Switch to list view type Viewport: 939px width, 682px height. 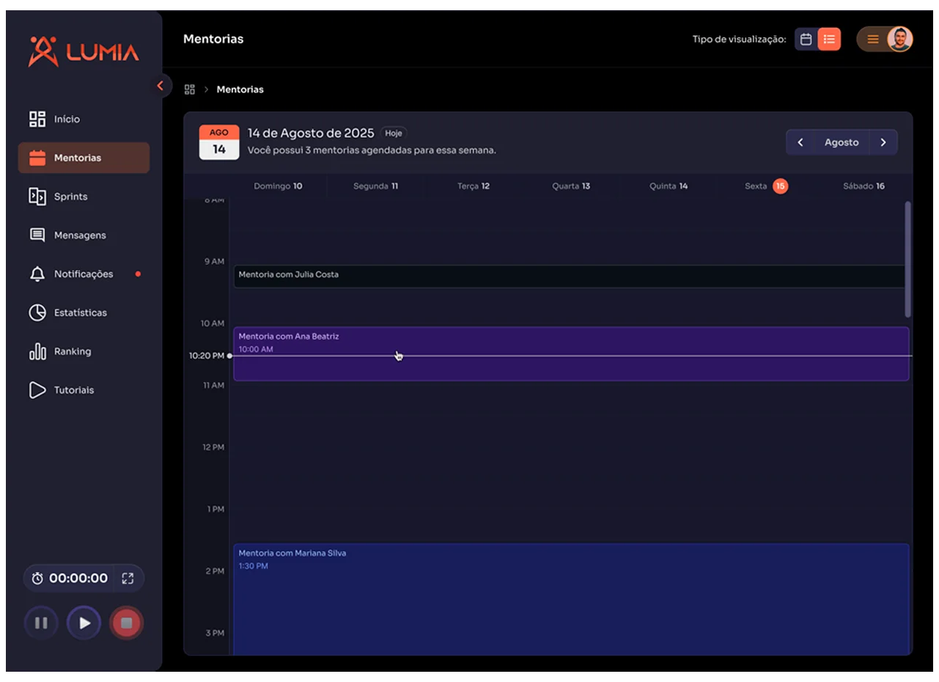(829, 40)
